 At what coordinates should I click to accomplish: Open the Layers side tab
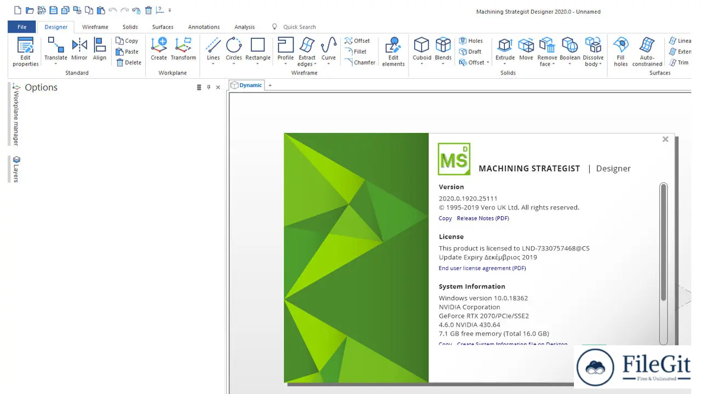(16, 169)
